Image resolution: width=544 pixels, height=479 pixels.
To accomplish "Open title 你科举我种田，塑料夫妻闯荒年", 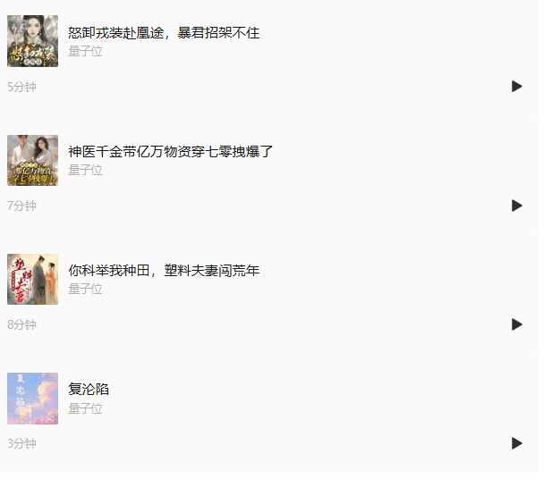I will point(164,271).
